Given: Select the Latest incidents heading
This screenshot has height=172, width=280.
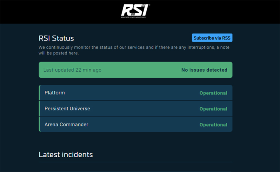Looking at the screenshot, I should click(x=66, y=154).
